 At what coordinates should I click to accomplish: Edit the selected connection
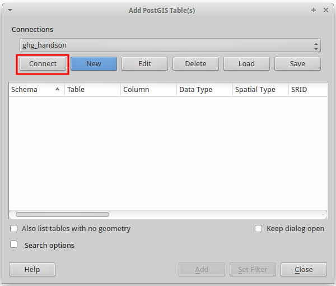(x=144, y=64)
